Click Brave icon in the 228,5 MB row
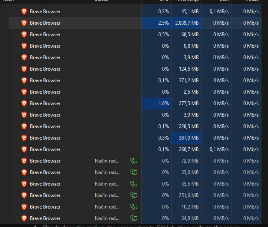268x227 pixels. 24,126
